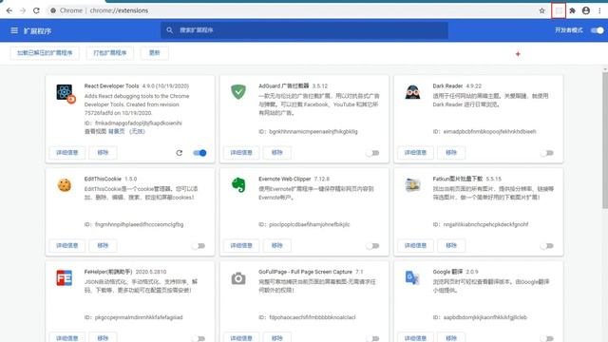Open the Chrome profile avatar
Viewport: 608px width, 342px height.
[586, 10]
